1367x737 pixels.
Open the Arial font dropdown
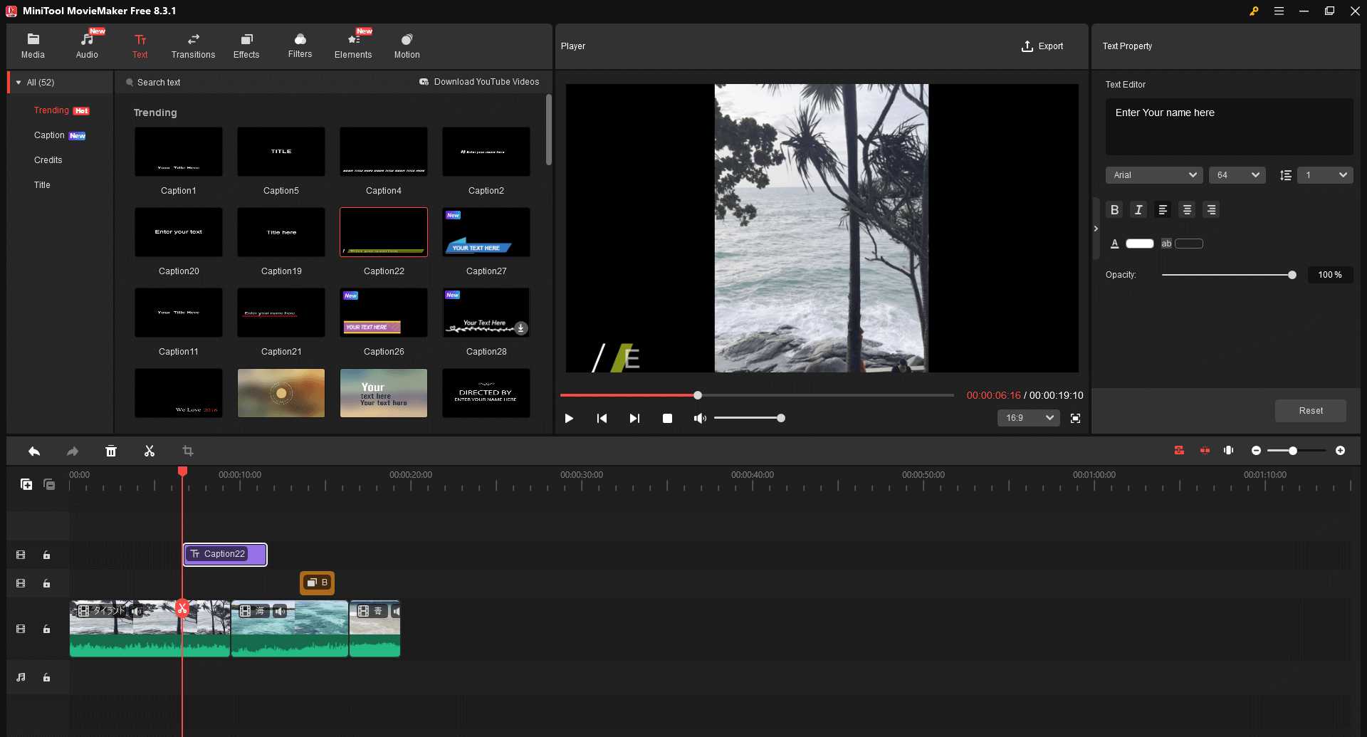[x=1153, y=175]
